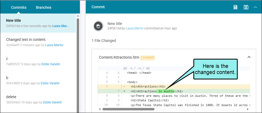Click the commits list vertical scrollbar

pos(78,64)
